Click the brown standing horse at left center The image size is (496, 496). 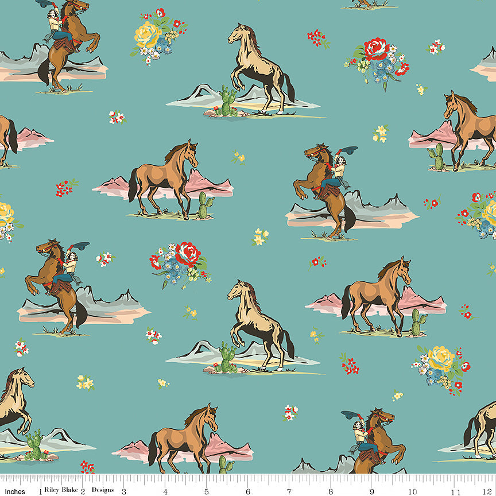pyautogui.click(x=164, y=176)
